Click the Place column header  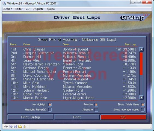(x=13, y=45)
